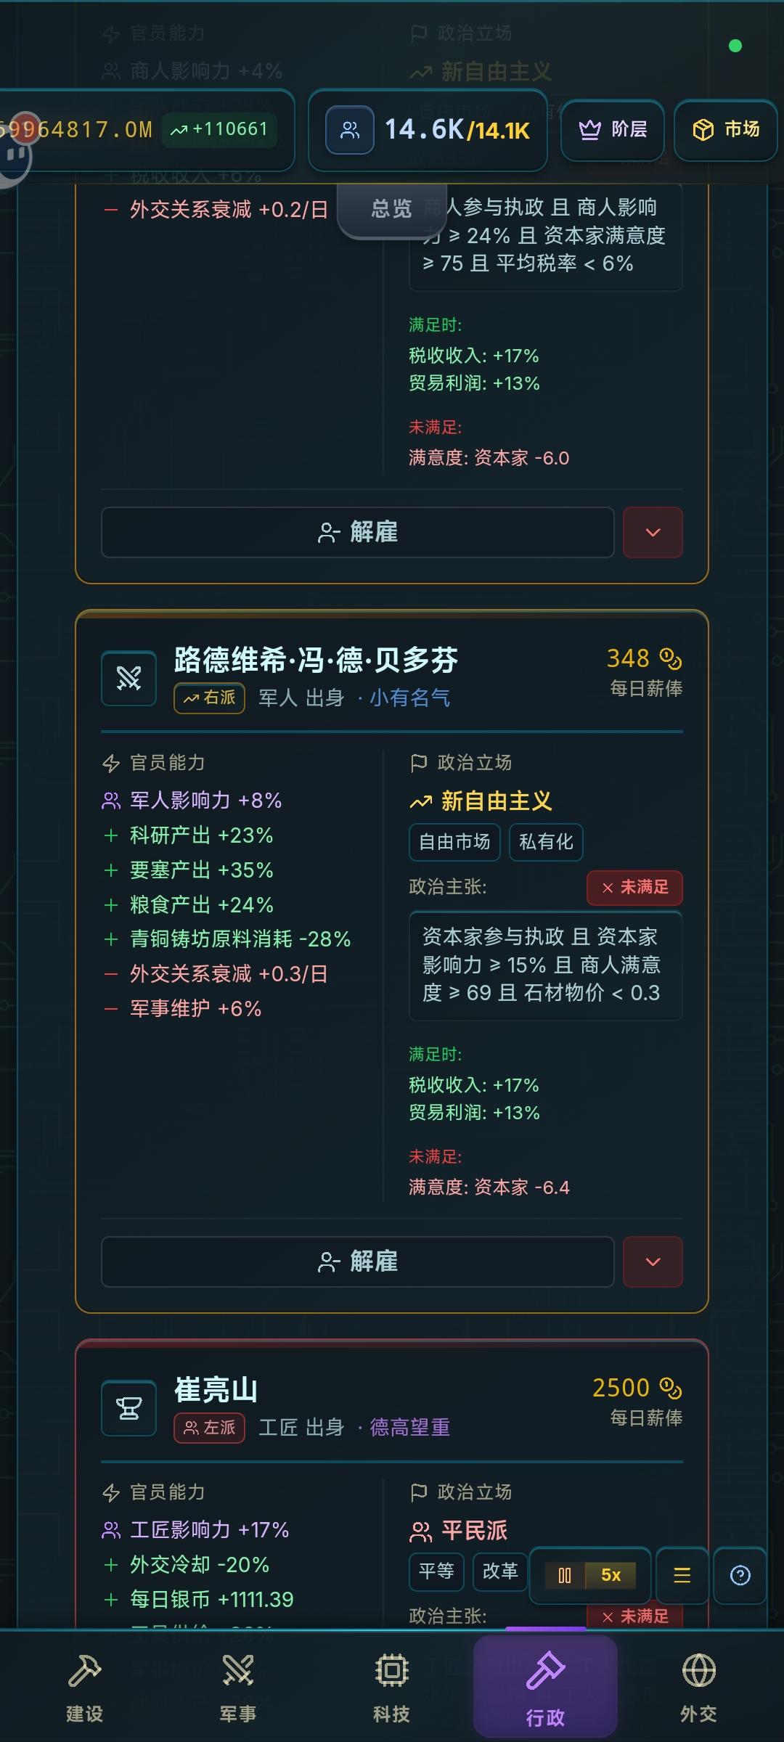This screenshot has height=1742, width=784.
Task: Open the help question-mark icon
Action: 740,1575
